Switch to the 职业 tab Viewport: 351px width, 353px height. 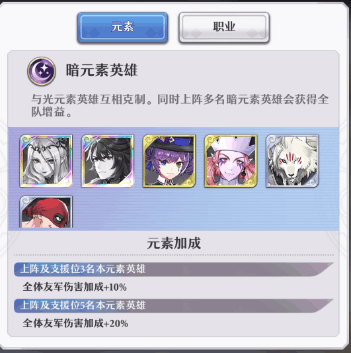224,27
